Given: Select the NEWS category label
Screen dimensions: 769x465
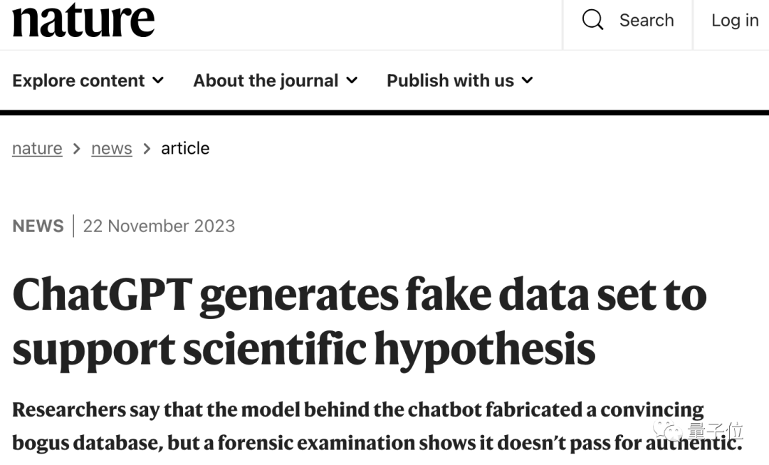Looking at the screenshot, I should coord(38,226).
